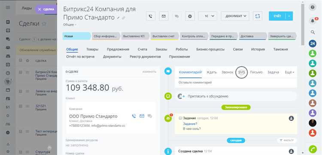Open Лиды in top menu
This screenshot has width=322, height=155.
pos(27,9)
